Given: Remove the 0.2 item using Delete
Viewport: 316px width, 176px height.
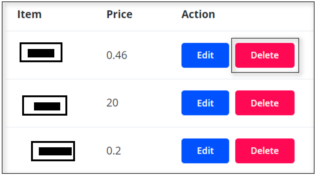Looking at the screenshot, I should (265, 151).
